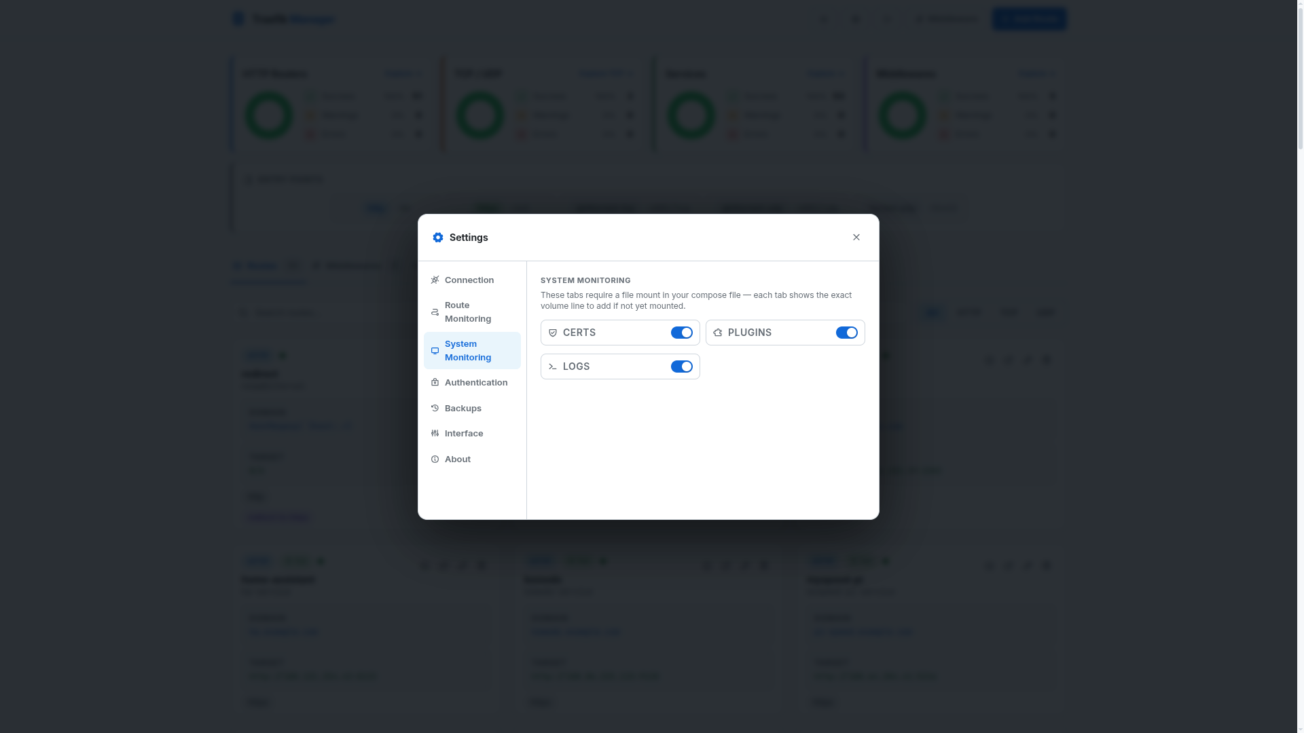
Task: Click the blue gear icon next to Settings title
Action: click(438, 237)
